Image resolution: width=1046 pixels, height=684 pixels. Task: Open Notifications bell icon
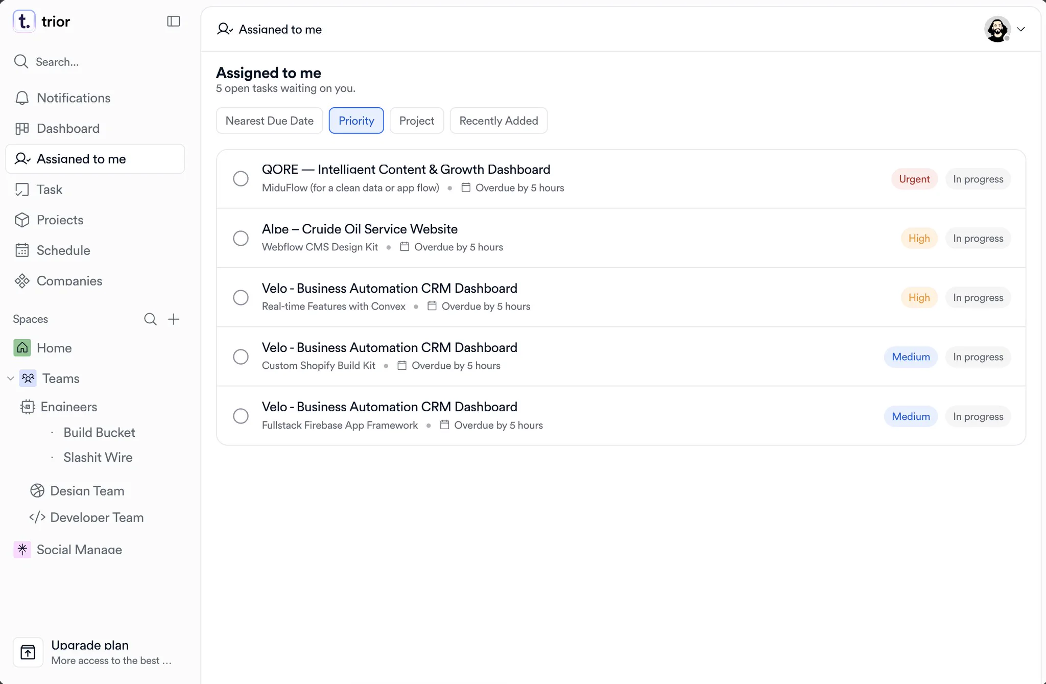pos(22,98)
